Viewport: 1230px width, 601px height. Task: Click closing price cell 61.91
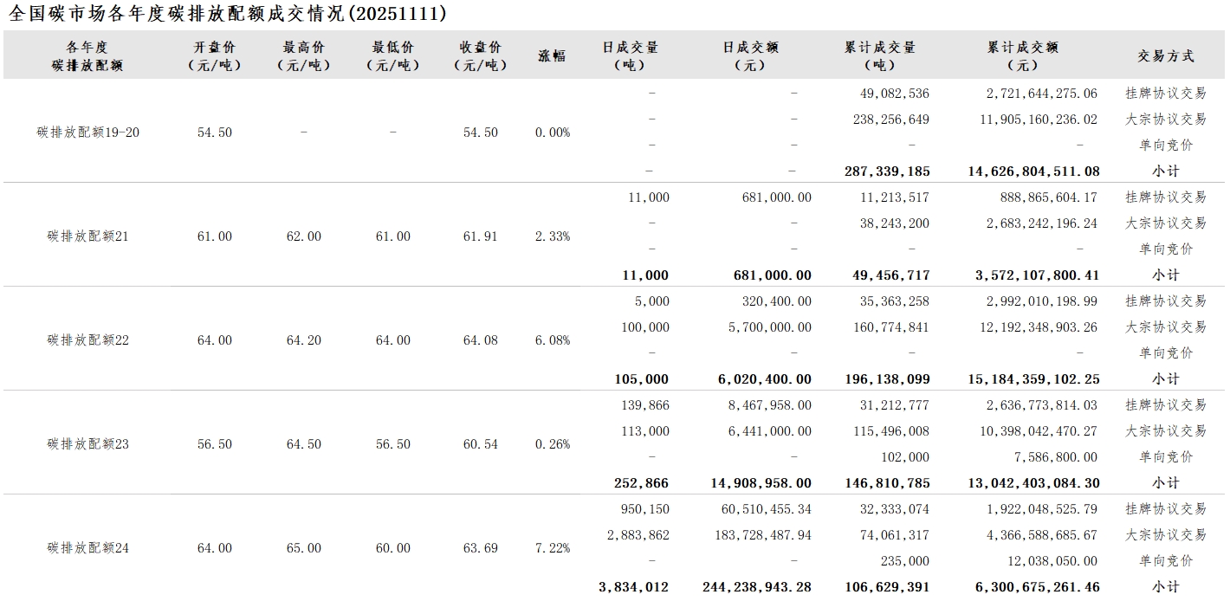coord(480,236)
